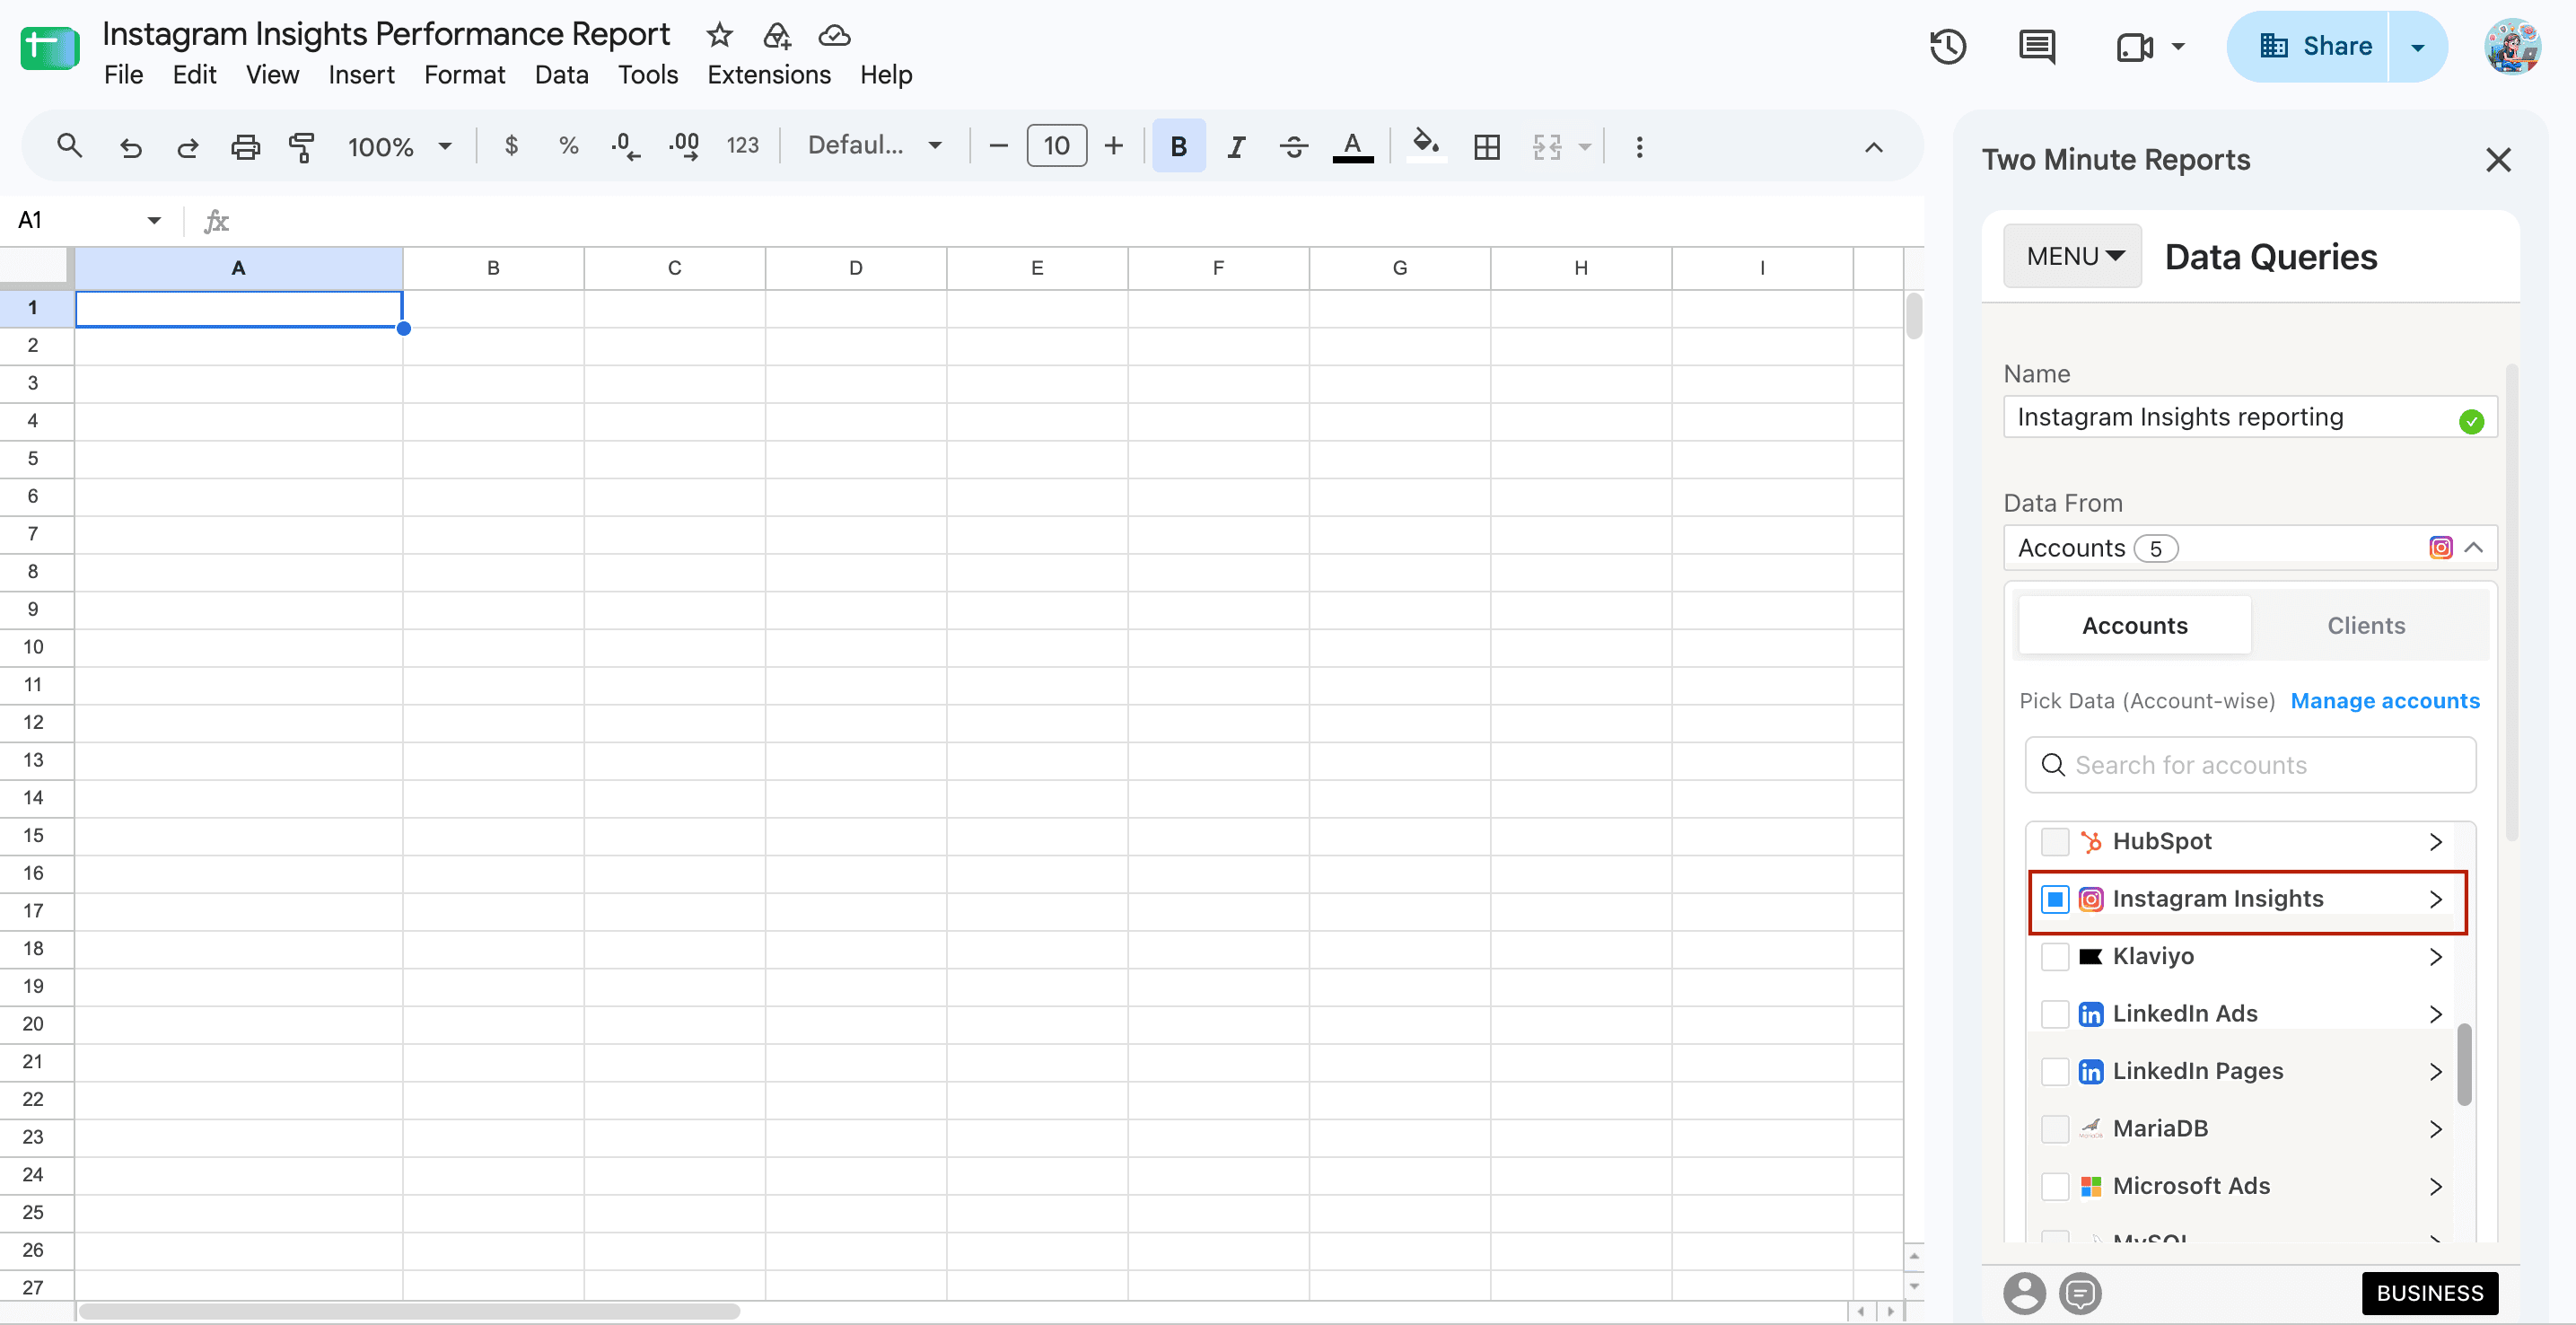The height and width of the screenshot is (1325, 2576).
Task: Click the BUSINESS plan button
Action: pos(2429,1293)
